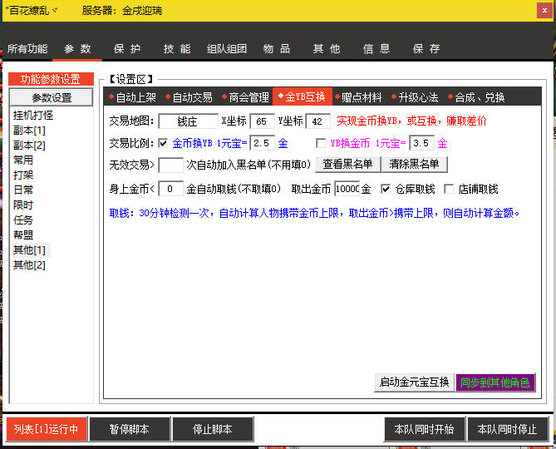Click the dropdown arrow beside 百花缭乱
The height and width of the screenshot is (449, 556).
coord(55,10)
